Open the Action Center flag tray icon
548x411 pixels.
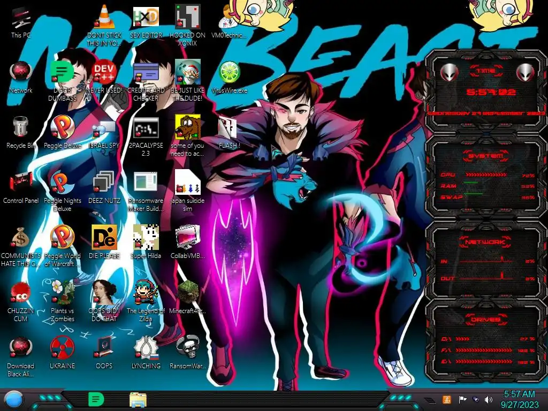pos(462,399)
